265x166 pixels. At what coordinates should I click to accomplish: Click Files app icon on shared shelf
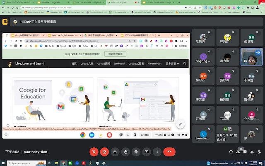coord(92,135)
